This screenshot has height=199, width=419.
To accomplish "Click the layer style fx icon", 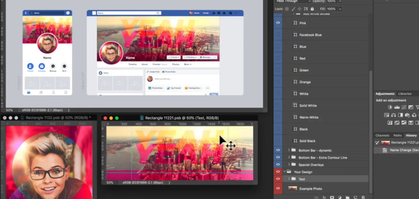I will 324,198.
